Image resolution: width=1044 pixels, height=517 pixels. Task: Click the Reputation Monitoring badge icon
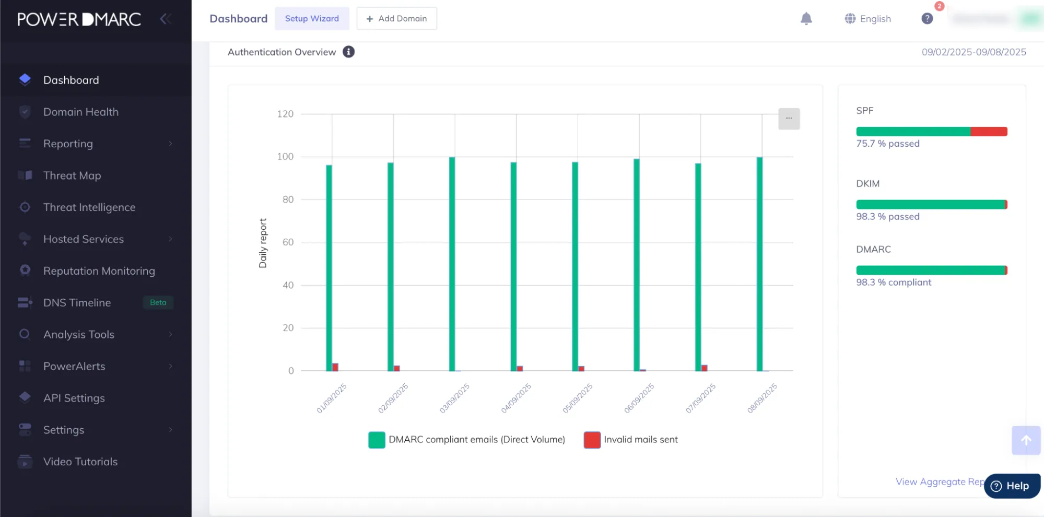click(x=25, y=271)
